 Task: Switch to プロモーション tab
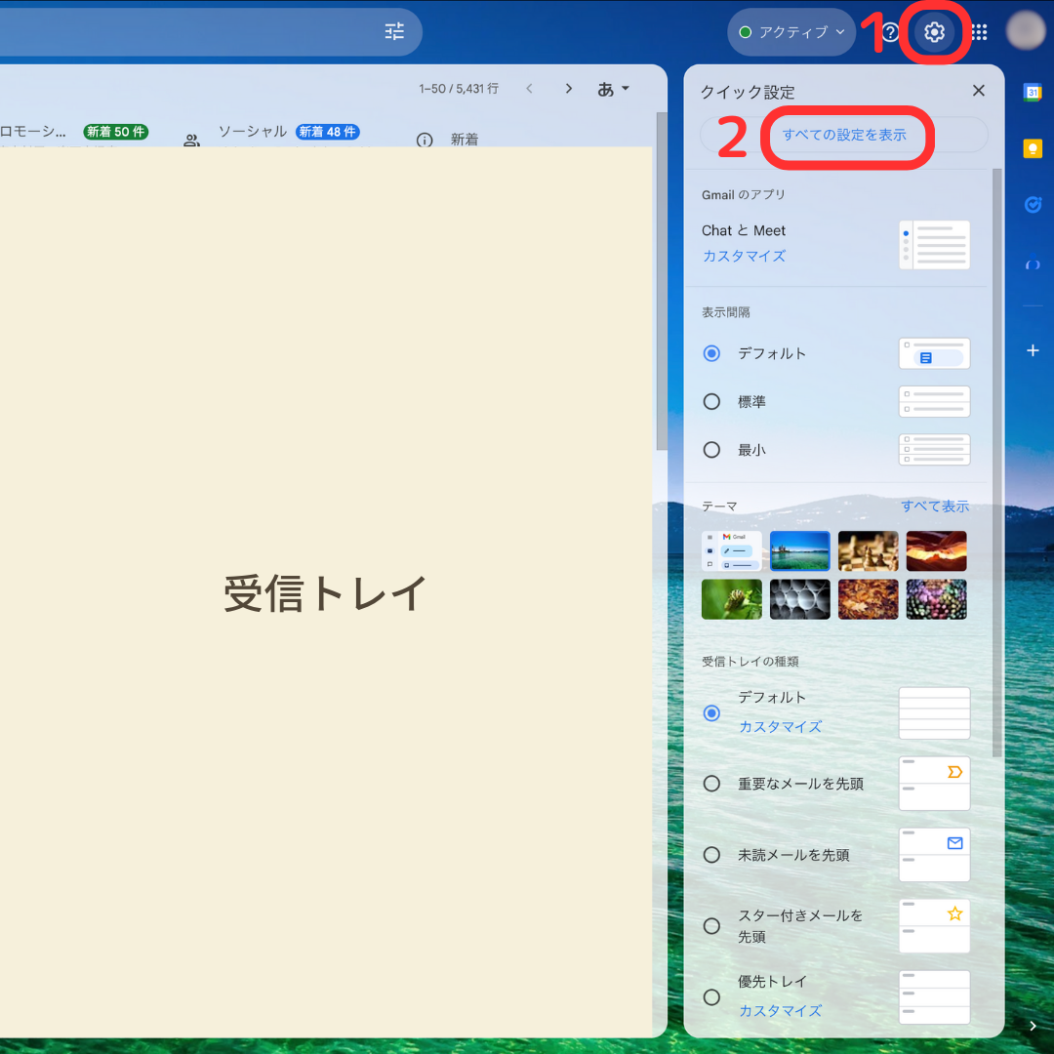(33, 132)
